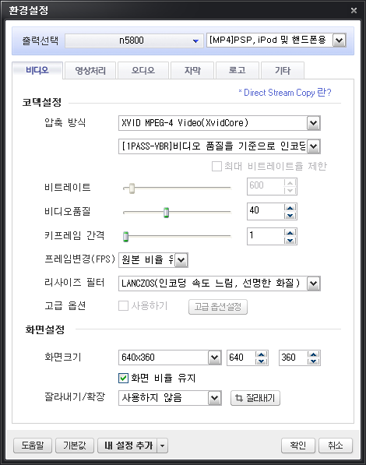Toggle the 고급 옵션 사용하기 checkbox
The image size is (366, 465).
click(x=123, y=306)
